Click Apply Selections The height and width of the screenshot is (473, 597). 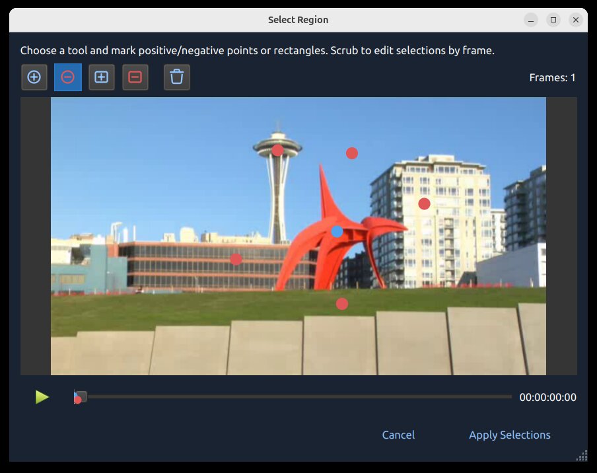tap(509, 435)
